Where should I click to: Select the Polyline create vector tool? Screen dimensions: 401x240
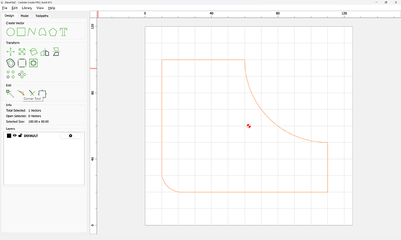coord(31,32)
